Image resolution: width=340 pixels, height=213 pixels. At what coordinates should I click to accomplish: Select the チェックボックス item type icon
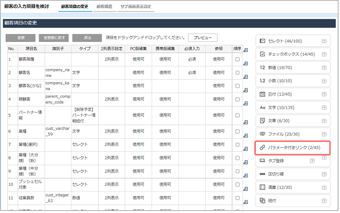coord(262,54)
